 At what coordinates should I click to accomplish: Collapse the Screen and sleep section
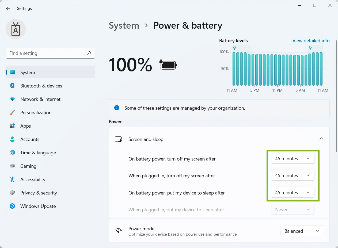coord(321,139)
